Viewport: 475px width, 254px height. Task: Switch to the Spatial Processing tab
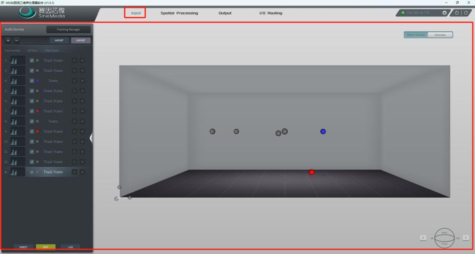tap(179, 13)
